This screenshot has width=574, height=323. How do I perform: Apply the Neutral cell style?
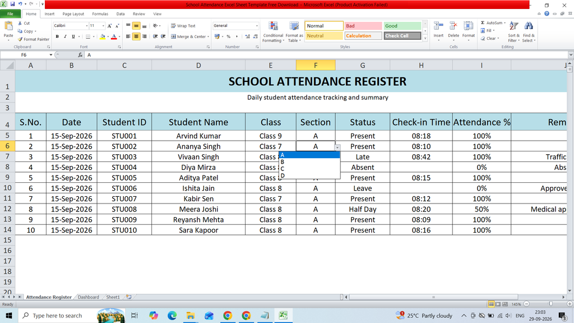[323, 36]
